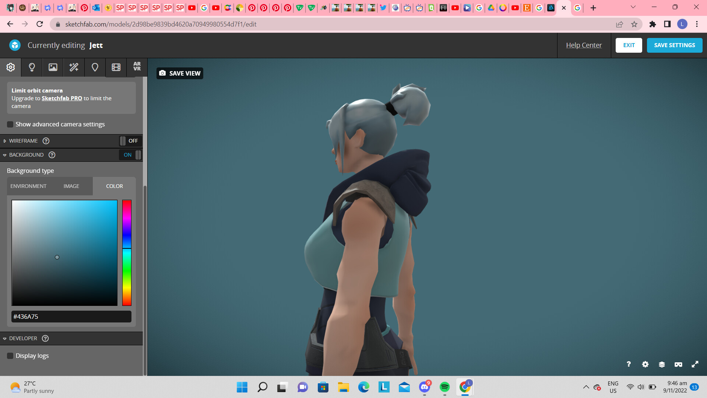Open the AR/VR settings panel
This screenshot has height=398, width=707.
point(137,67)
